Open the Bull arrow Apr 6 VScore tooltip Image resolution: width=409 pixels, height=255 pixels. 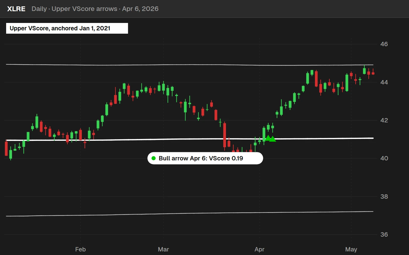[x=205, y=158]
